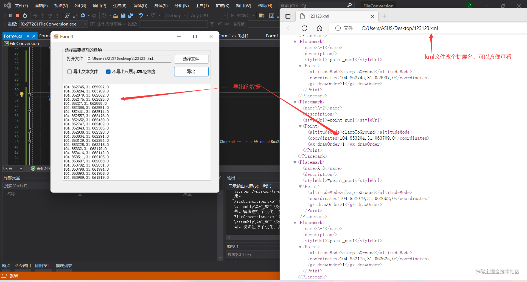527x282 pixels.
Task: Click the 监视 1 search box
Action: 253,254
